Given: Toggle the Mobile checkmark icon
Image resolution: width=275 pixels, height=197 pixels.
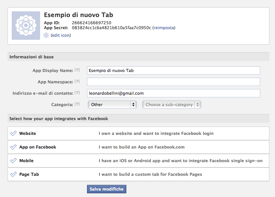Looking at the screenshot, I should [x=13, y=161].
